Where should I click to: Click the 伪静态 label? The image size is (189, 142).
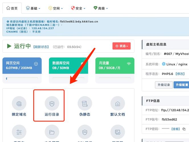pyautogui.click(x=85, y=114)
